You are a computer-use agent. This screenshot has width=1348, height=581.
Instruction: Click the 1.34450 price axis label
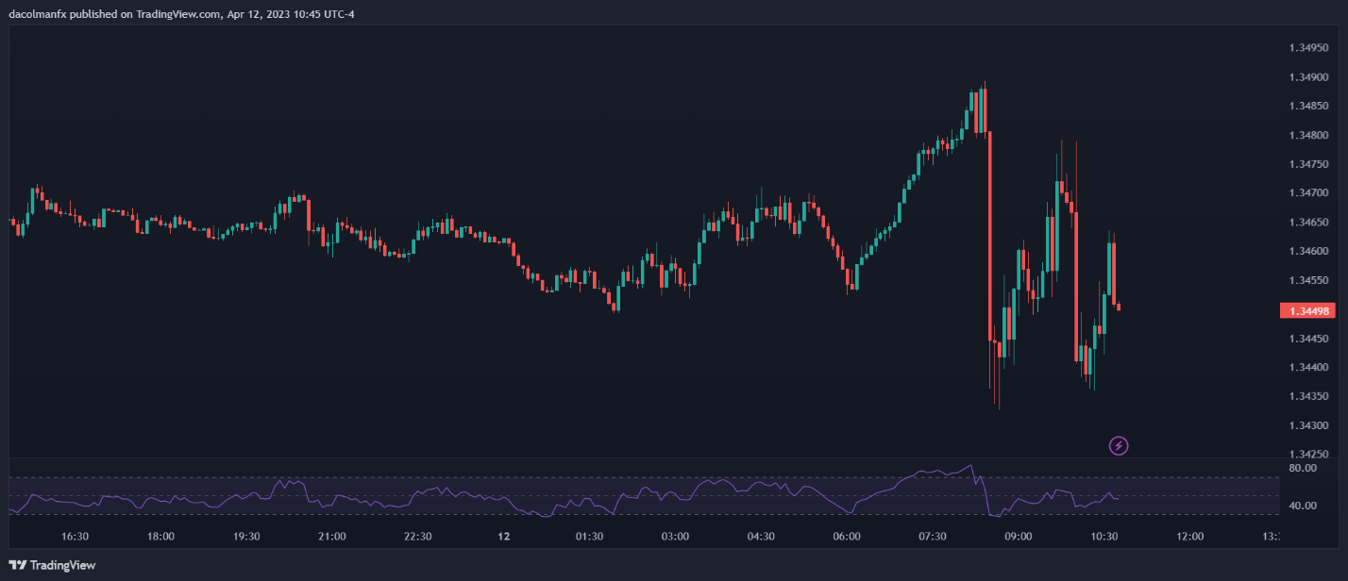coord(1308,339)
